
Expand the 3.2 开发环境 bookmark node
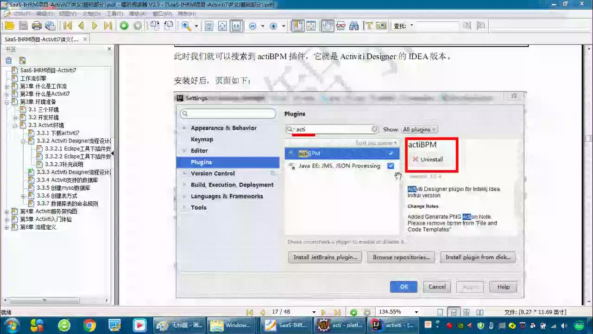click(15, 118)
